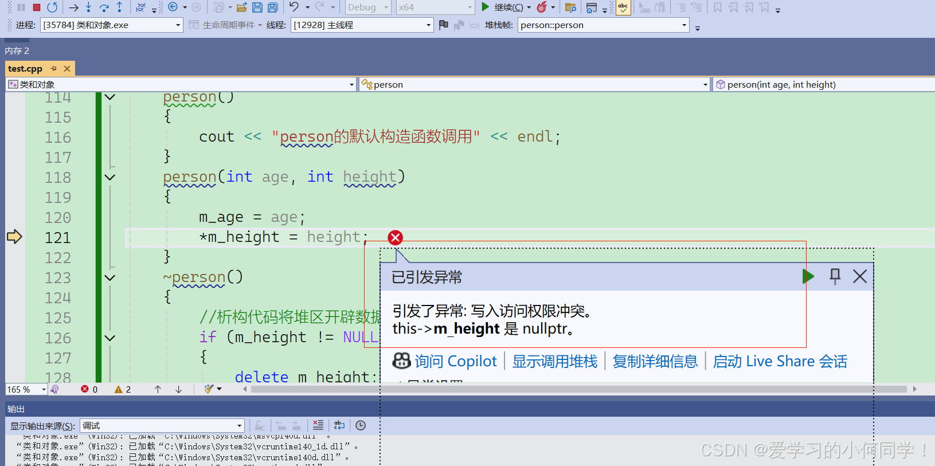Show the call stack link

[x=554, y=361]
